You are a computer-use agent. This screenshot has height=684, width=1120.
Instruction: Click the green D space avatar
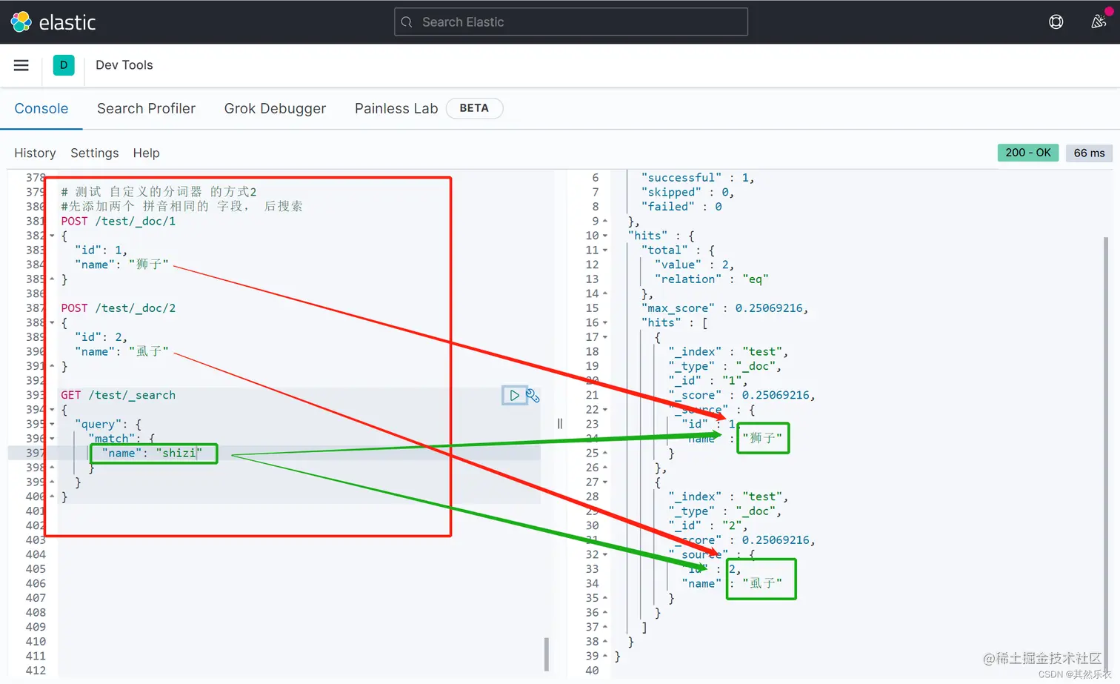pos(64,65)
